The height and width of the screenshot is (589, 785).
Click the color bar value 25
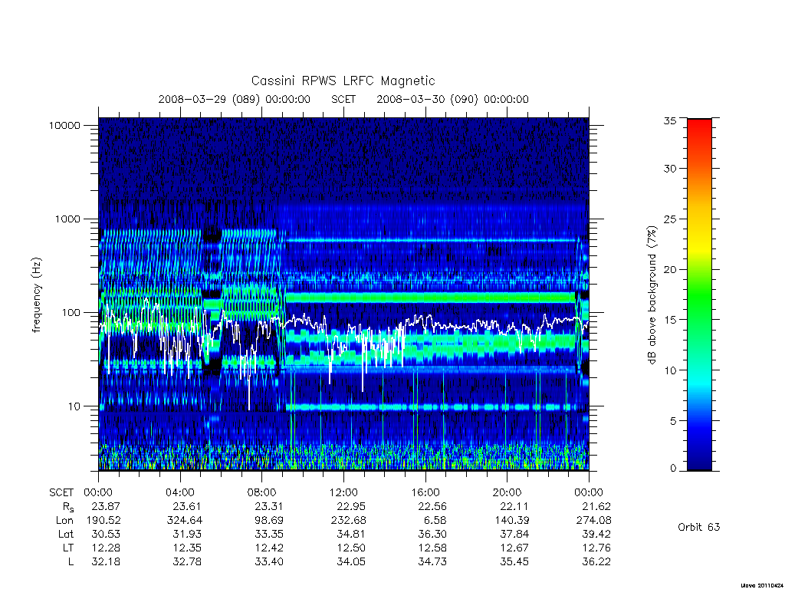pos(670,219)
